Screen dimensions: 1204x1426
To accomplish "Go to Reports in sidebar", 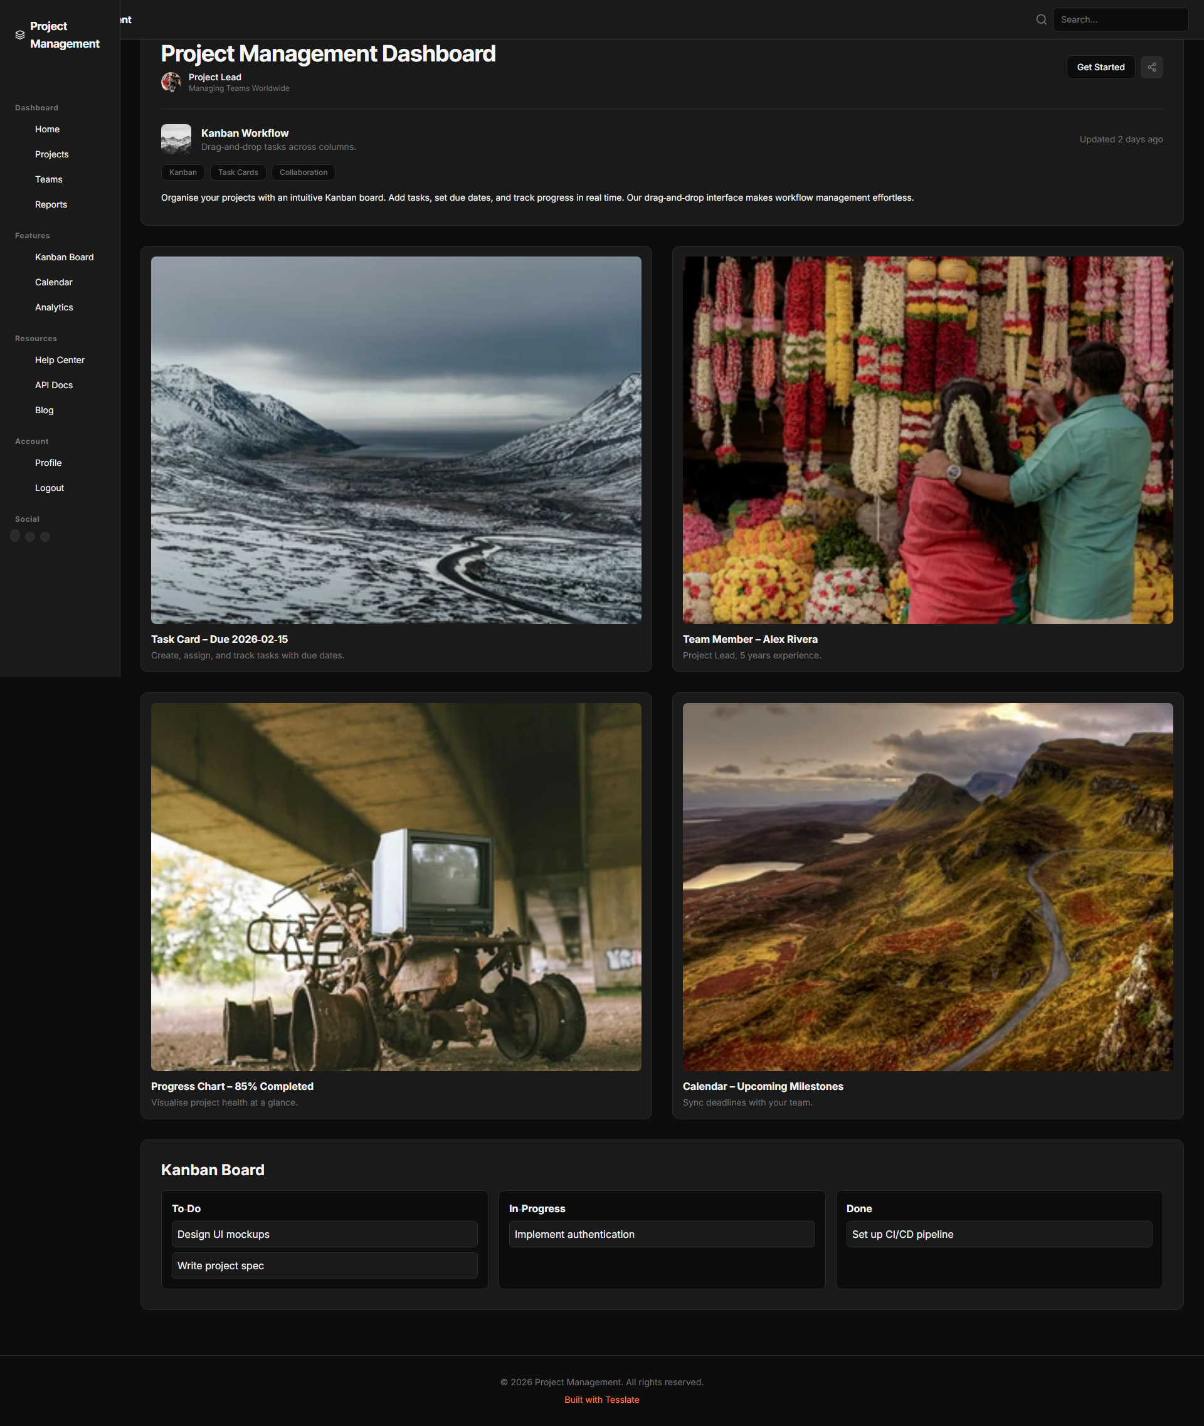I will [51, 205].
